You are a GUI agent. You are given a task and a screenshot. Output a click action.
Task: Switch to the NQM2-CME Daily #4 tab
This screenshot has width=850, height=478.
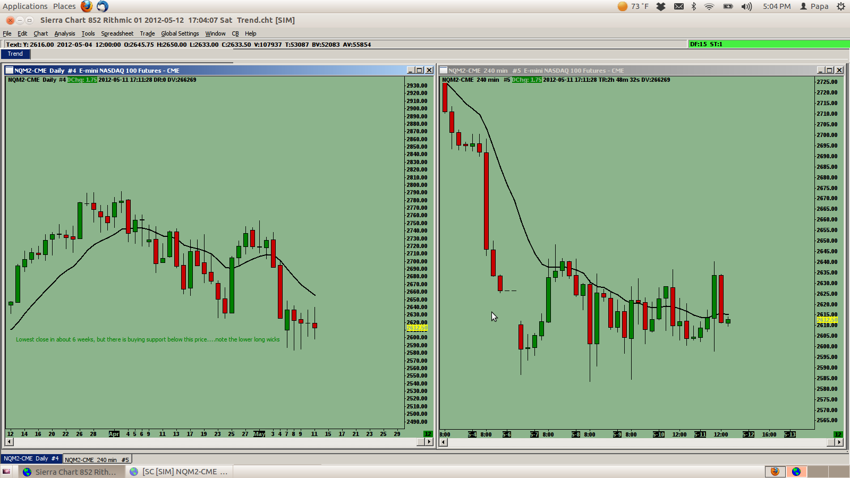[x=31, y=458]
